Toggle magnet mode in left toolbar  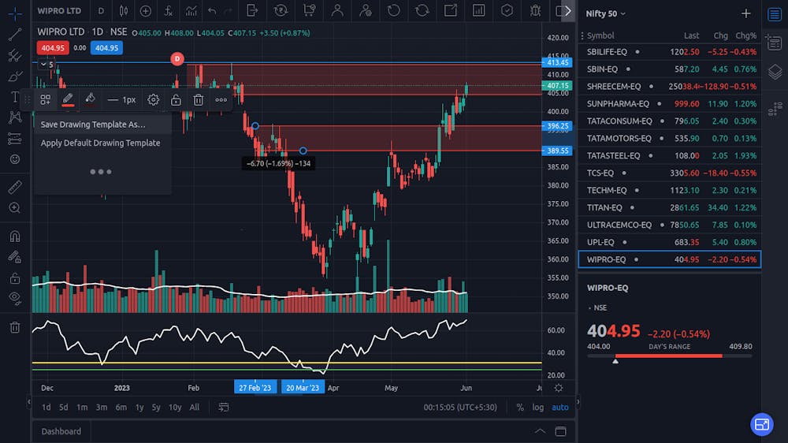[x=15, y=236]
